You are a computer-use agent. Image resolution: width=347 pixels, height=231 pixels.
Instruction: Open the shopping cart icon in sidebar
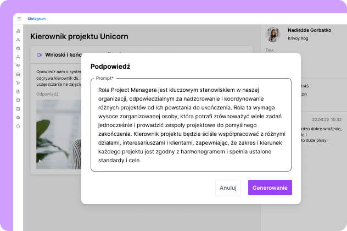click(18, 83)
